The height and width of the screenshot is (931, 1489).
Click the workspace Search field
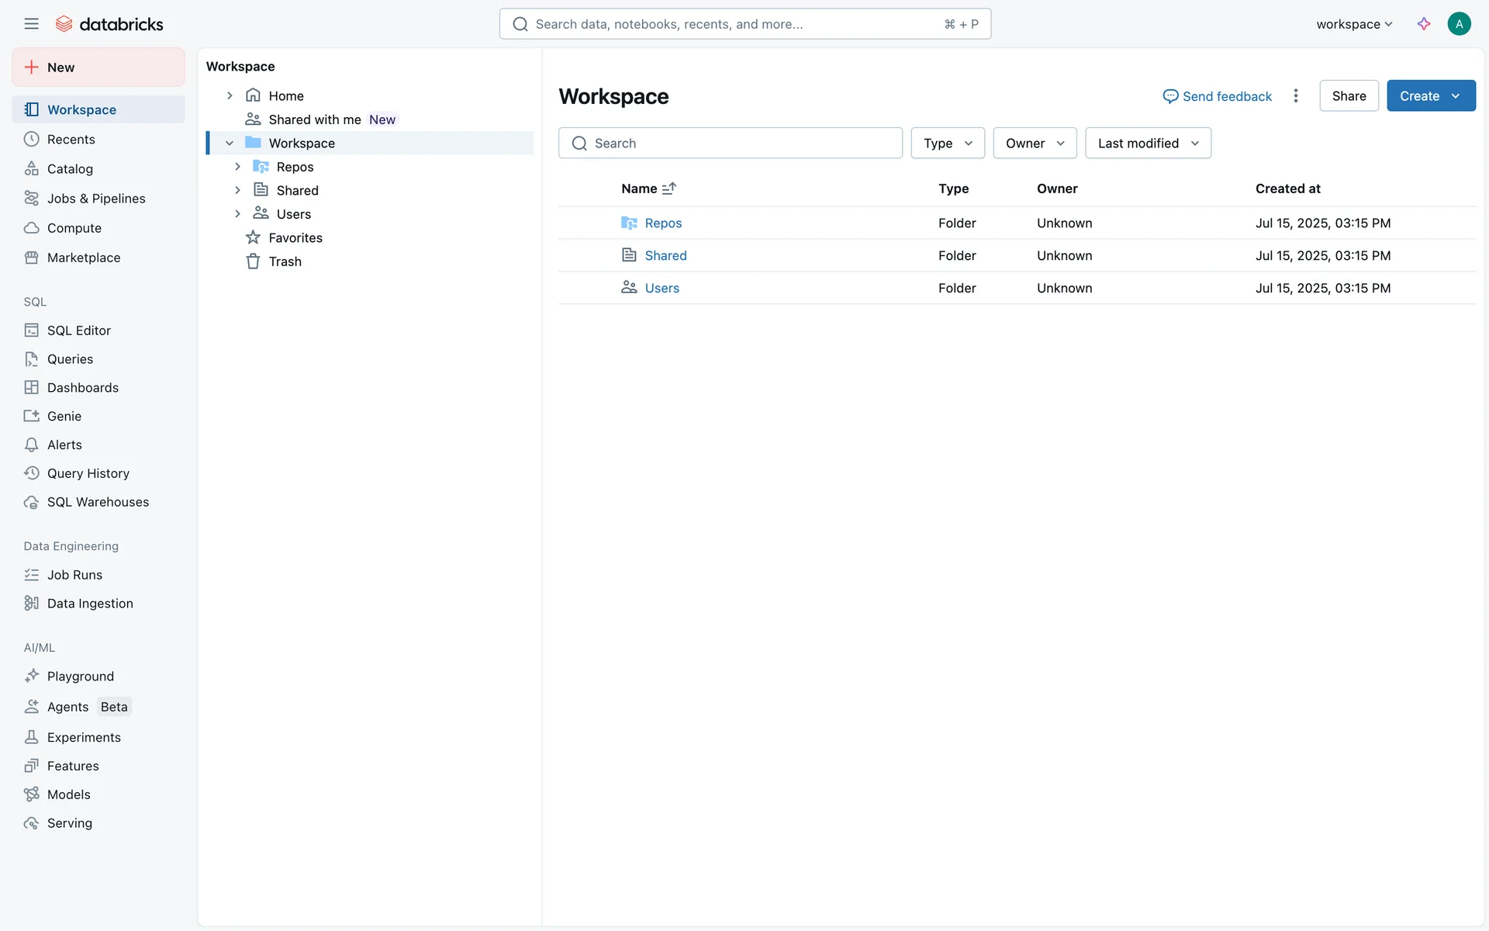(x=731, y=144)
